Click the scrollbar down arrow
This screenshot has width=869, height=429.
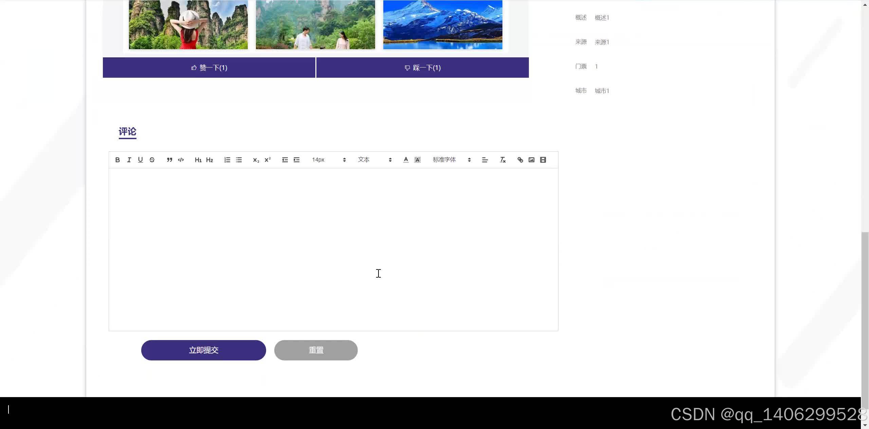pyautogui.click(x=865, y=425)
